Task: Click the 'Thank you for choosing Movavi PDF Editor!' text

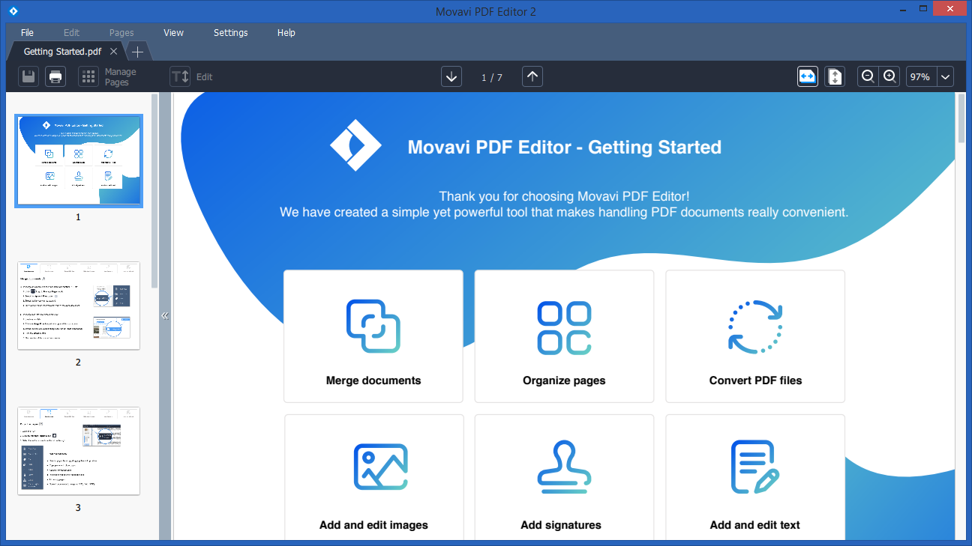Action: tap(564, 196)
